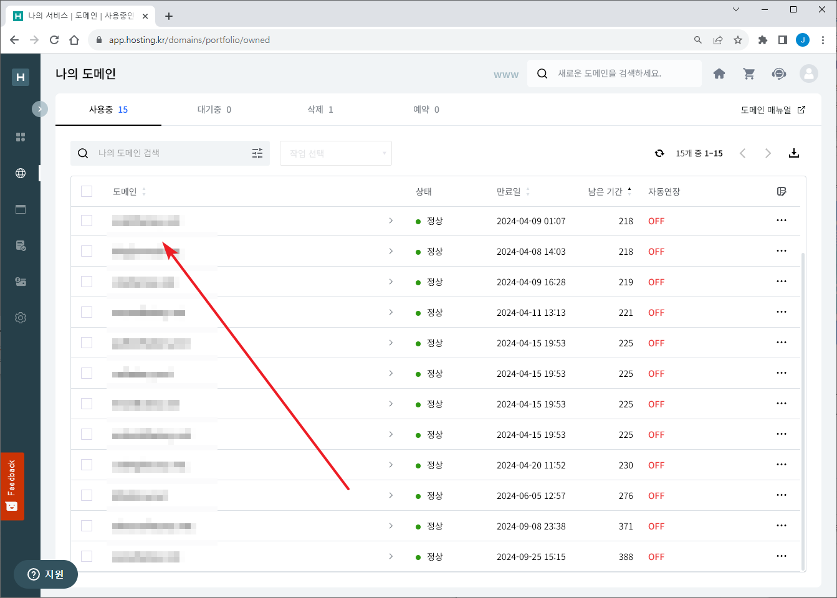Screen dimensions: 837x598
Task: Focus the my domain search field
Action: click(170, 153)
